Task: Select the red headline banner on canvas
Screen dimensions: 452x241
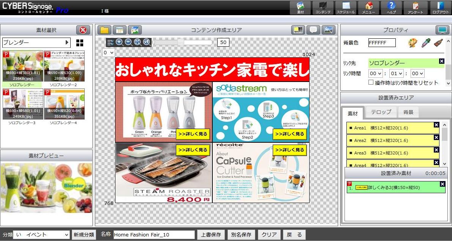Action: [x=212, y=69]
